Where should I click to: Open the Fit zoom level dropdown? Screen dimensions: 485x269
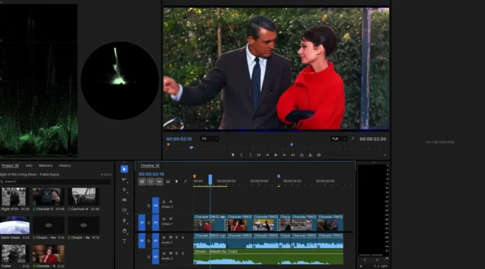click(209, 139)
